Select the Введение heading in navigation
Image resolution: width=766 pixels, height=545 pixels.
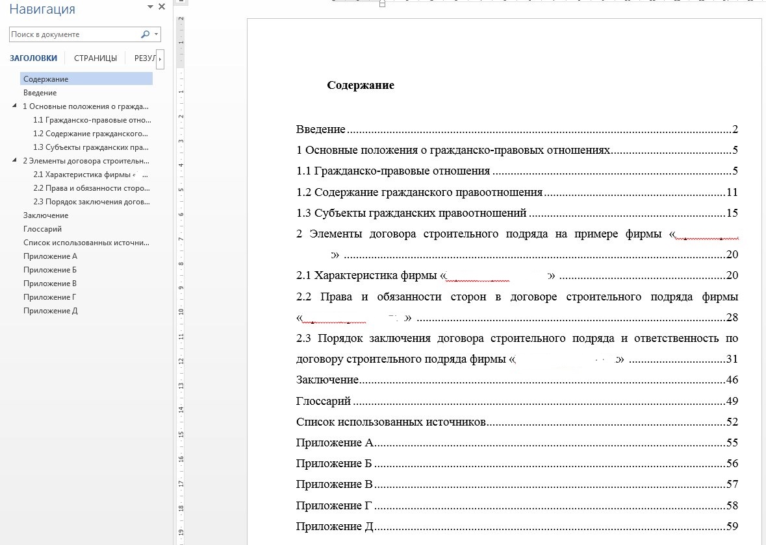[x=40, y=93]
